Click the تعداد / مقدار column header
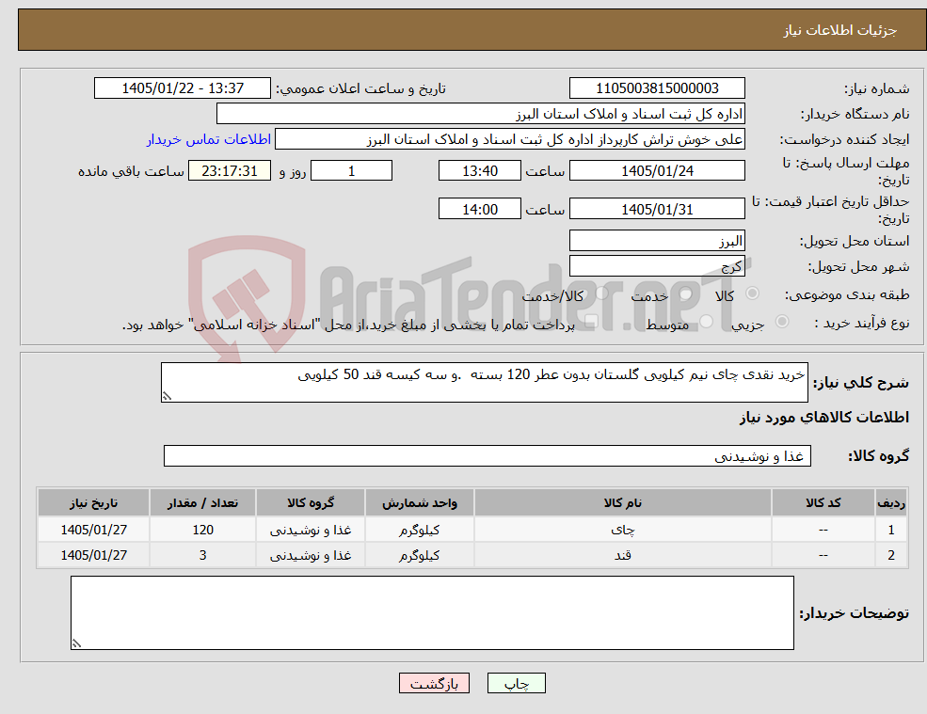This screenshot has height=714, width=927. pos(202,503)
